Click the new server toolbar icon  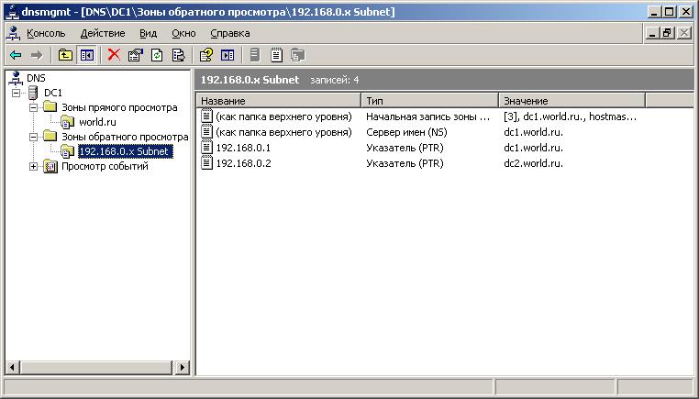tap(254, 55)
